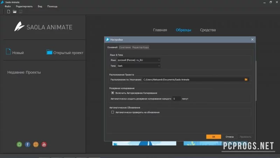
Task: Open the Тема theme dropdown
Action: tap(139, 66)
